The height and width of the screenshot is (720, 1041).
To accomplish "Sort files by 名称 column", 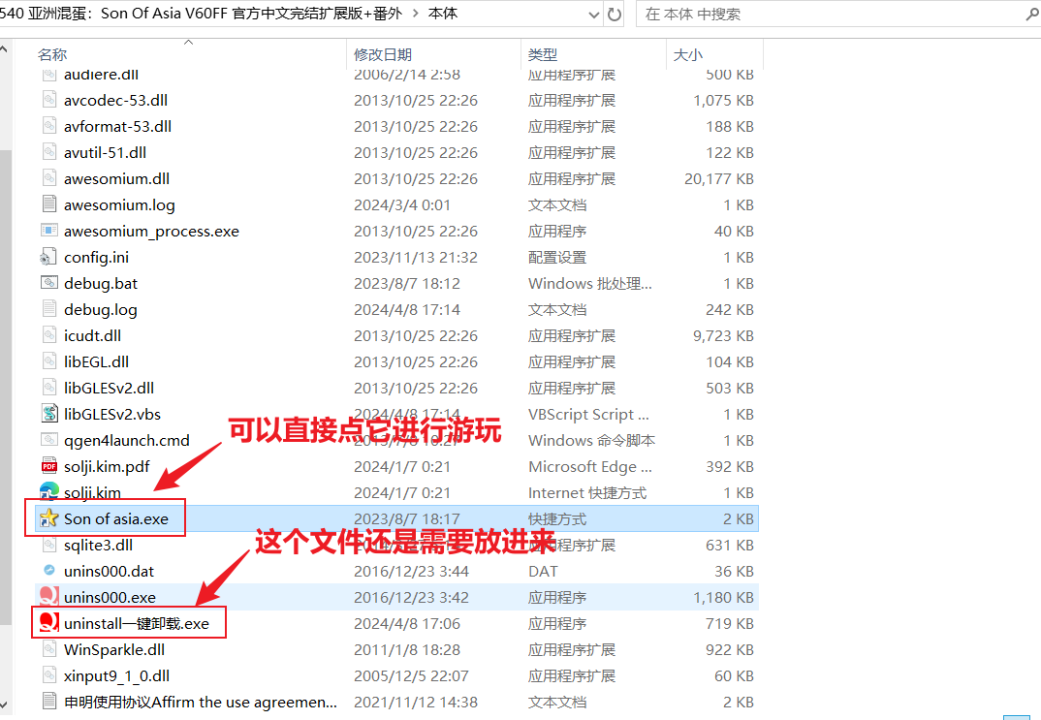I will 52,54.
